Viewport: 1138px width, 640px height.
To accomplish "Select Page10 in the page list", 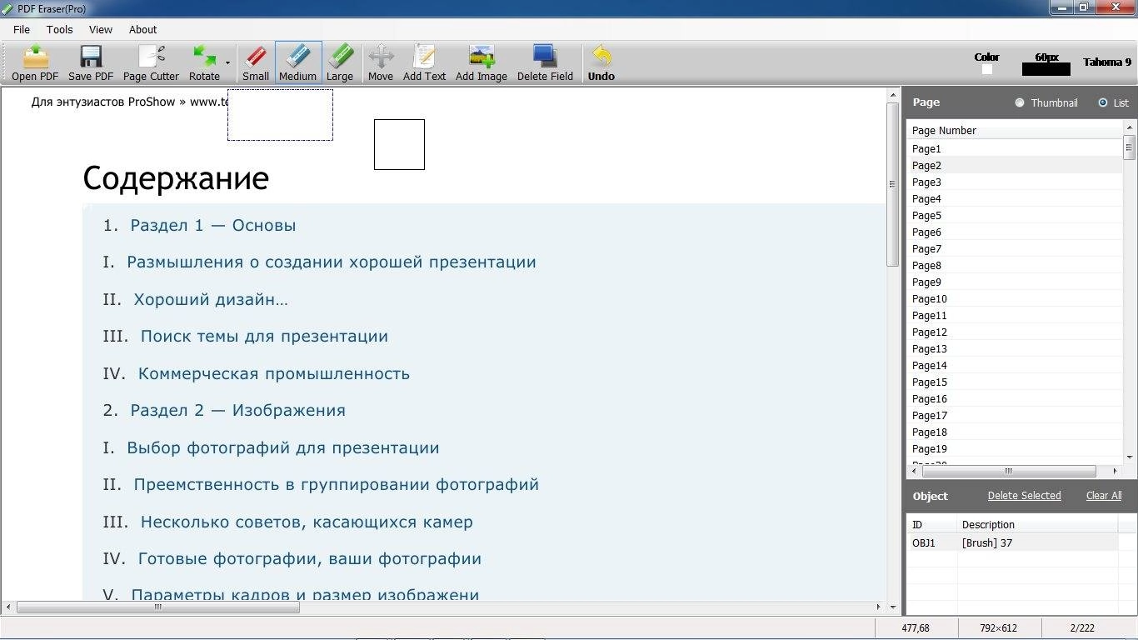I will [1015, 298].
